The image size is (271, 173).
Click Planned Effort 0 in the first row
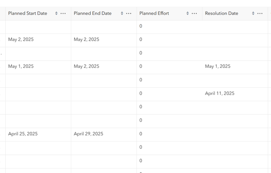(x=141, y=26)
